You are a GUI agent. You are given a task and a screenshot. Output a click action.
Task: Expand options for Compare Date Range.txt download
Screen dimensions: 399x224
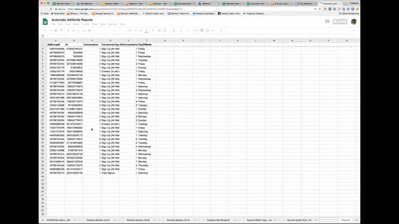point(236,220)
